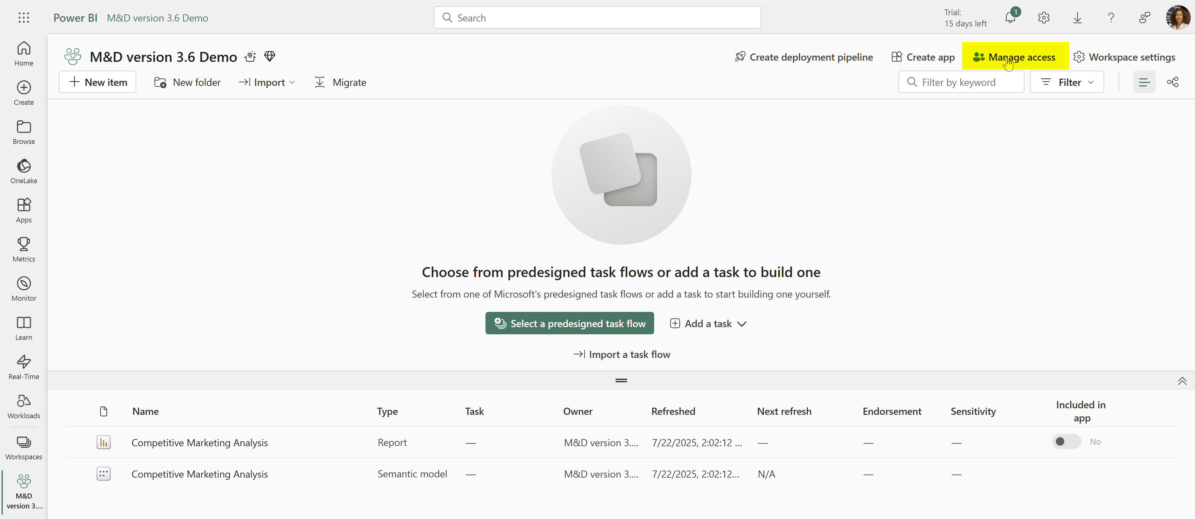This screenshot has height=519, width=1195.
Task: Click New item button
Action: 97,82
